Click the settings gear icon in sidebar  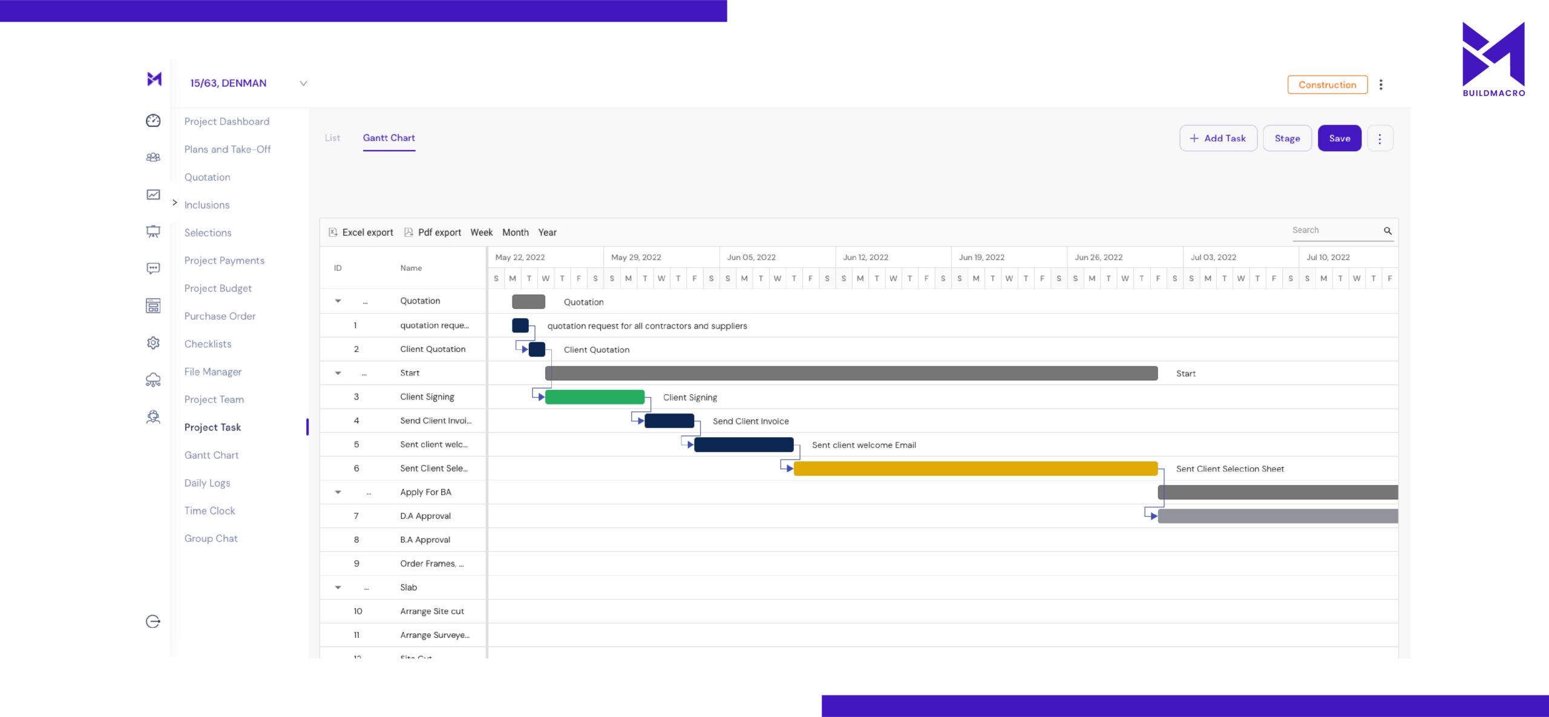click(154, 343)
